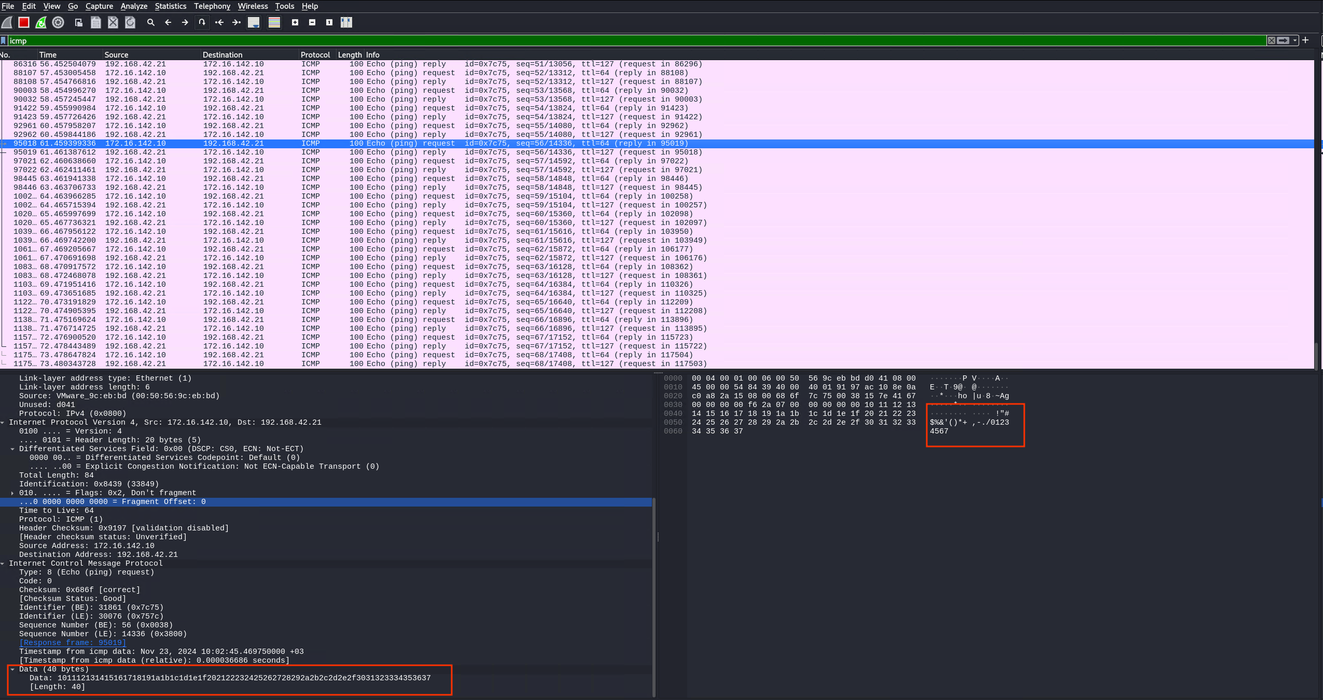
Task: Toggle auto-scroll during live capture
Action: [x=254, y=22]
